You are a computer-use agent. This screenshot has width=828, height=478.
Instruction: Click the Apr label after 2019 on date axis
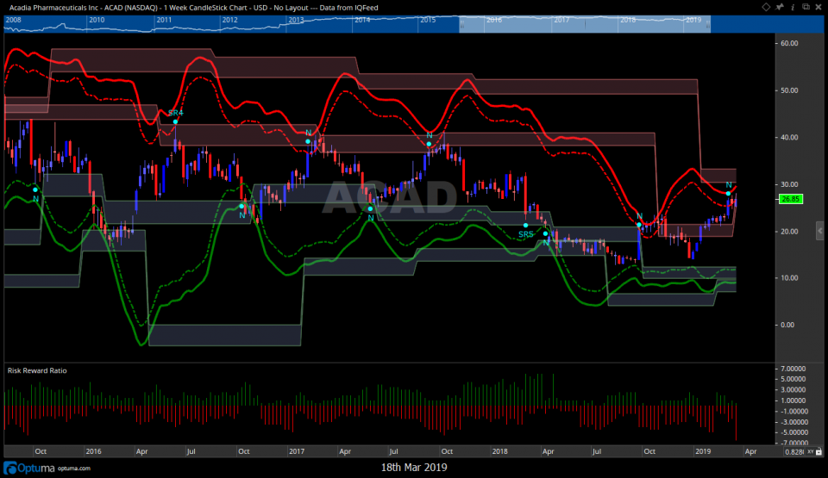750,451
